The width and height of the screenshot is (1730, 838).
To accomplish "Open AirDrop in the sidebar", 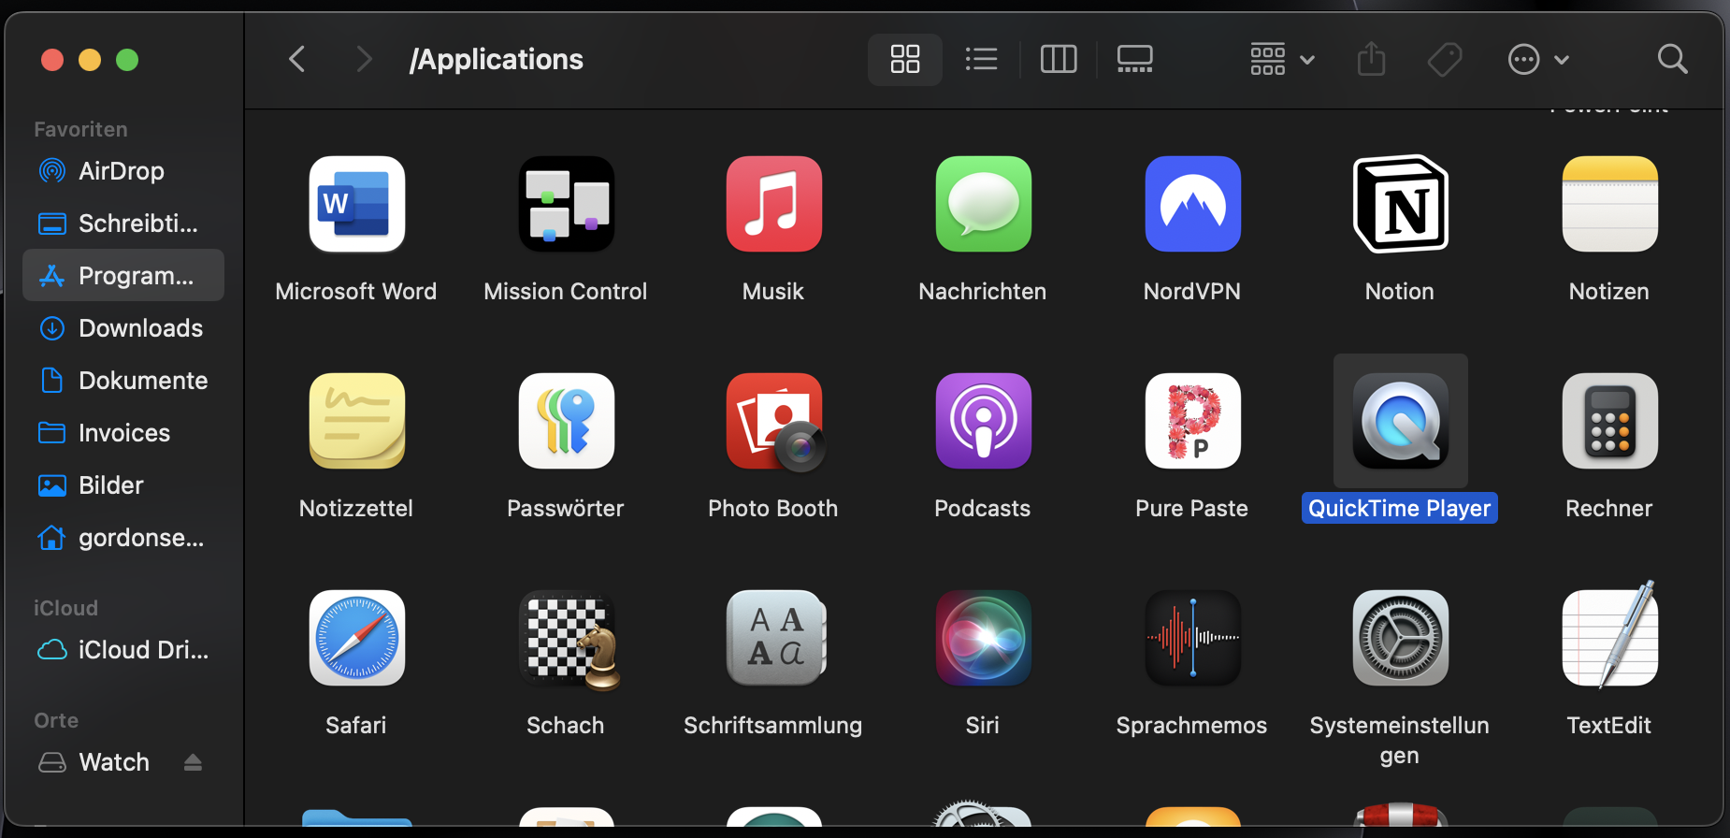I will click(123, 171).
